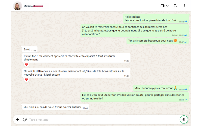Open the attachment plus menu

tap(17, 119)
